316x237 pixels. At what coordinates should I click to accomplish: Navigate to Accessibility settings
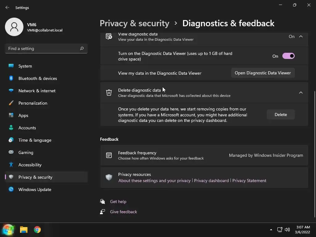tap(30, 165)
